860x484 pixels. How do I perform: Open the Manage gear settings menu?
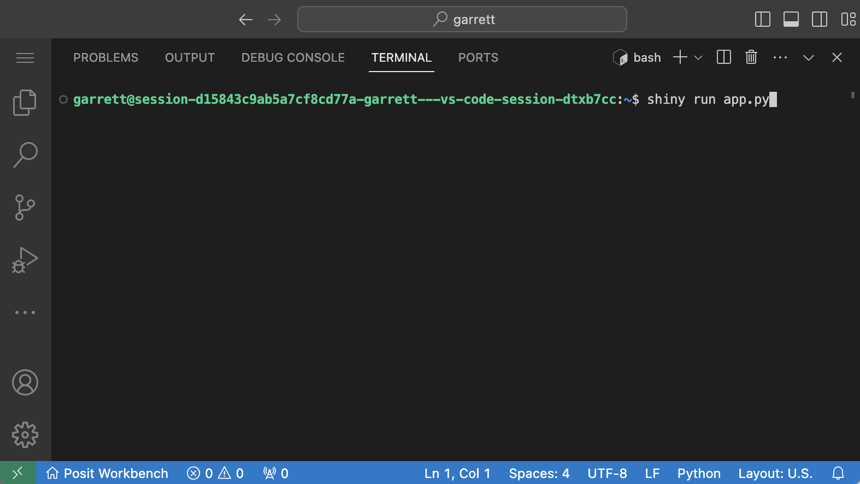pyautogui.click(x=25, y=435)
